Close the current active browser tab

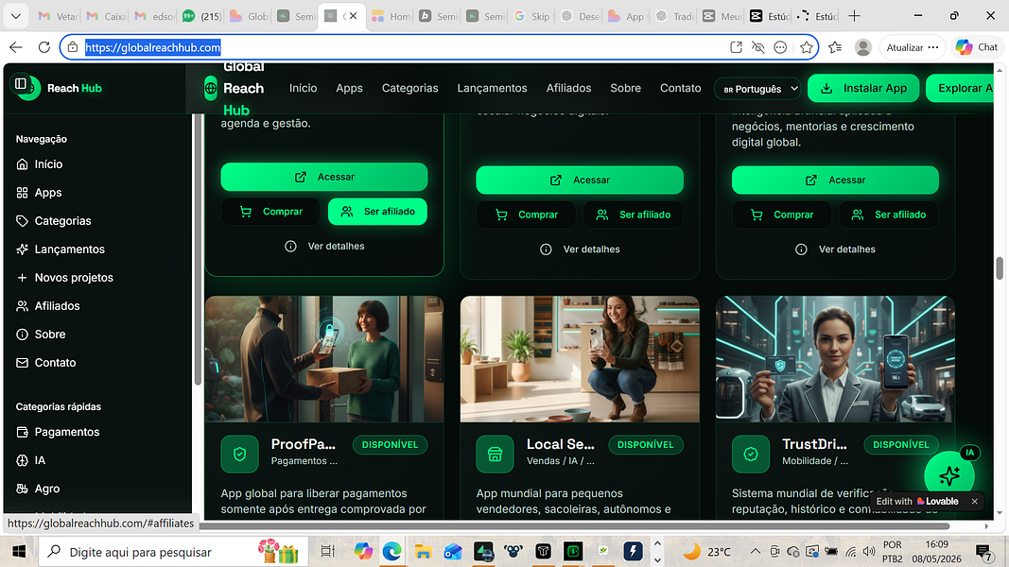click(x=354, y=16)
